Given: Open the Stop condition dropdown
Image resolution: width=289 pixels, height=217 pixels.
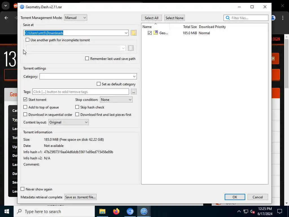Looking at the screenshot, I should pos(116,100).
